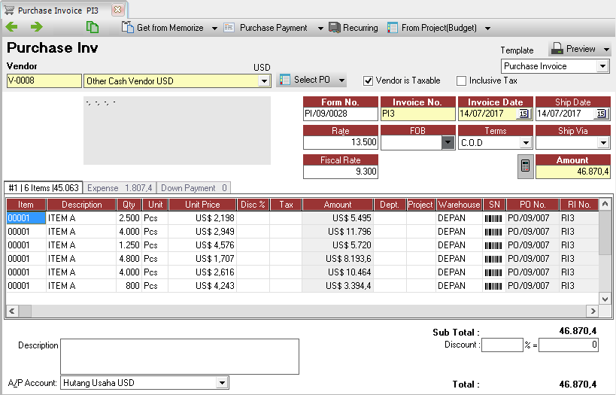Click Get from Memorize icon
The image size is (616, 395).
coord(128,27)
